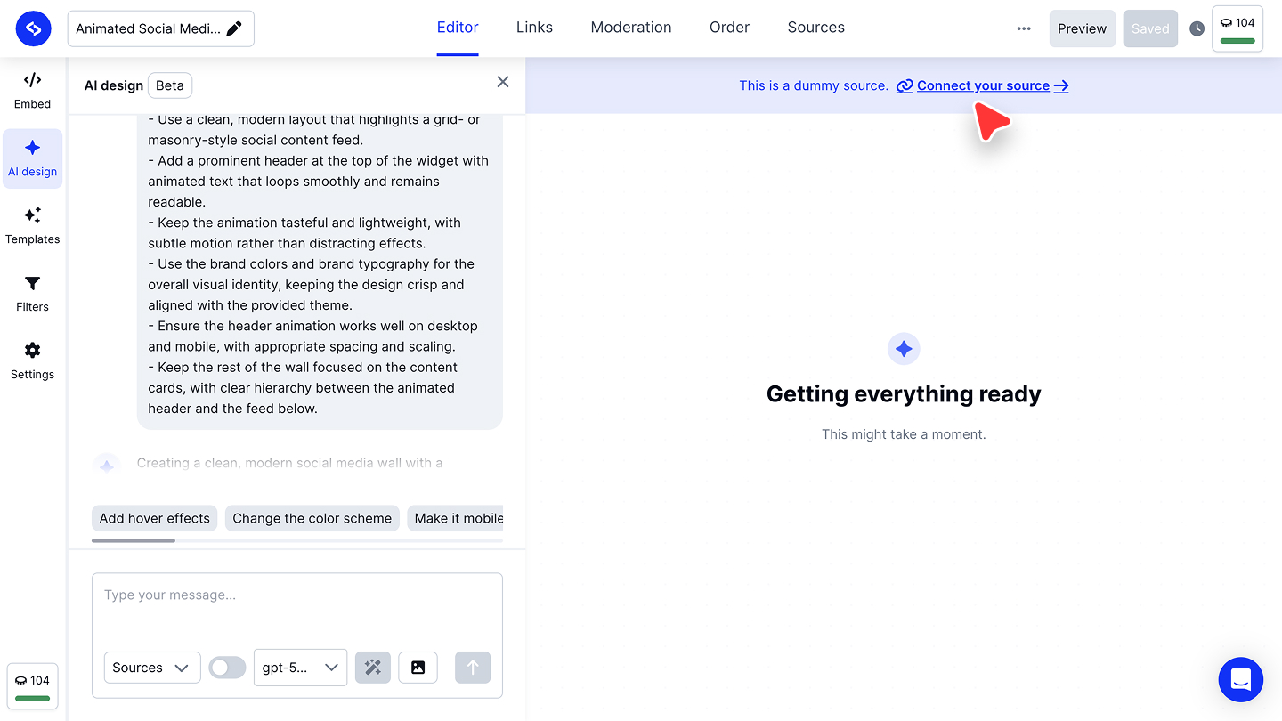Screen dimensions: 1282x721
Task: Edit widget name with pencil icon
Action: click(234, 28)
